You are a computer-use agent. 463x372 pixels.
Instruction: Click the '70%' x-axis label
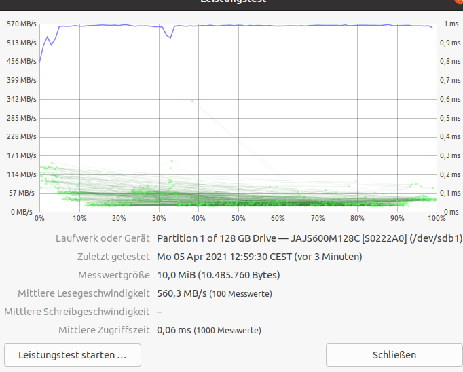(x=318, y=218)
